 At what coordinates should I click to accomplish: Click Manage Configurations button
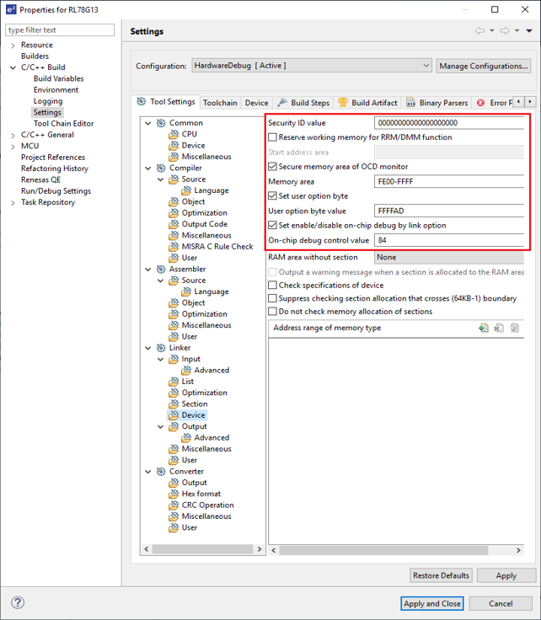coord(483,66)
